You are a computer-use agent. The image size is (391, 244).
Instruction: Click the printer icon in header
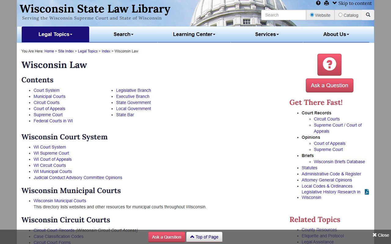pos(327,3)
